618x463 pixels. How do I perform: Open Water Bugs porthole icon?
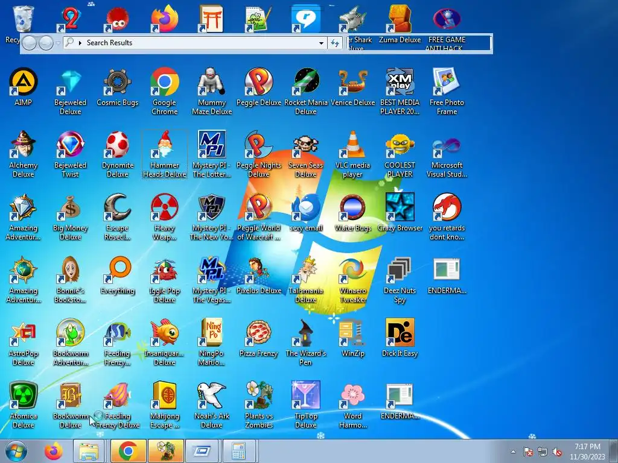coord(352,213)
